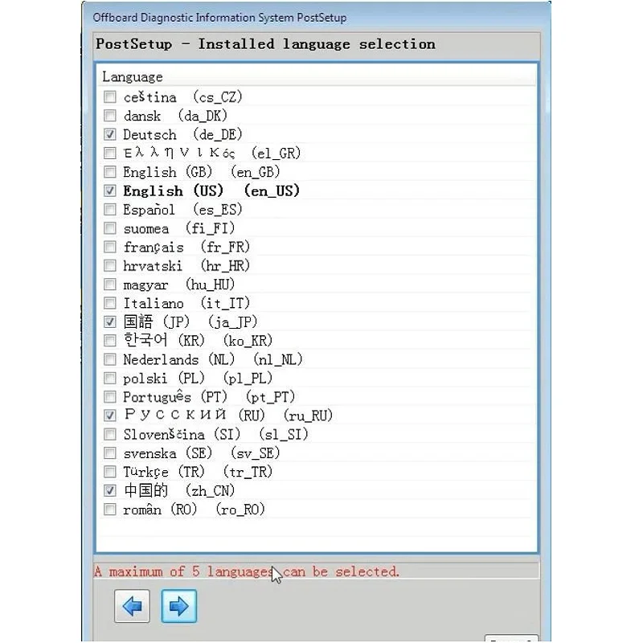
Task: Enable the Español (es_ES) checkbox
Action: click(x=110, y=210)
